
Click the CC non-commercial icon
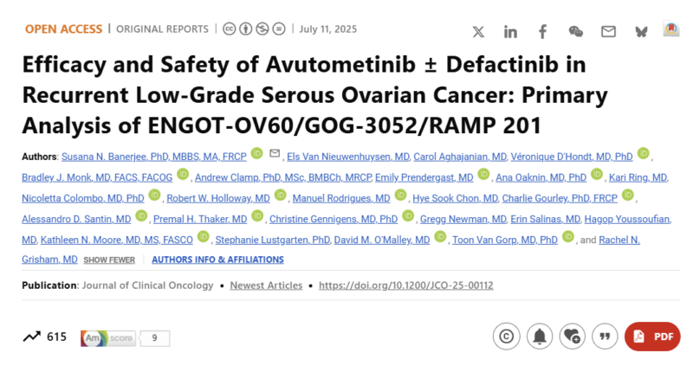[x=262, y=29]
